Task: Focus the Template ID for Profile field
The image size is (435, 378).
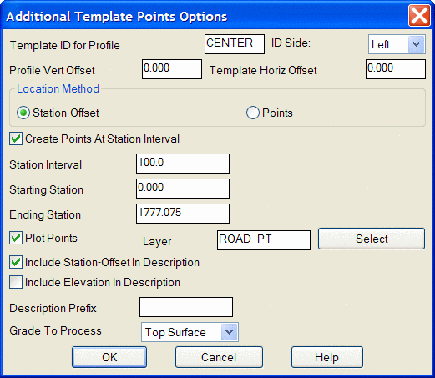Action: click(235, 44)
